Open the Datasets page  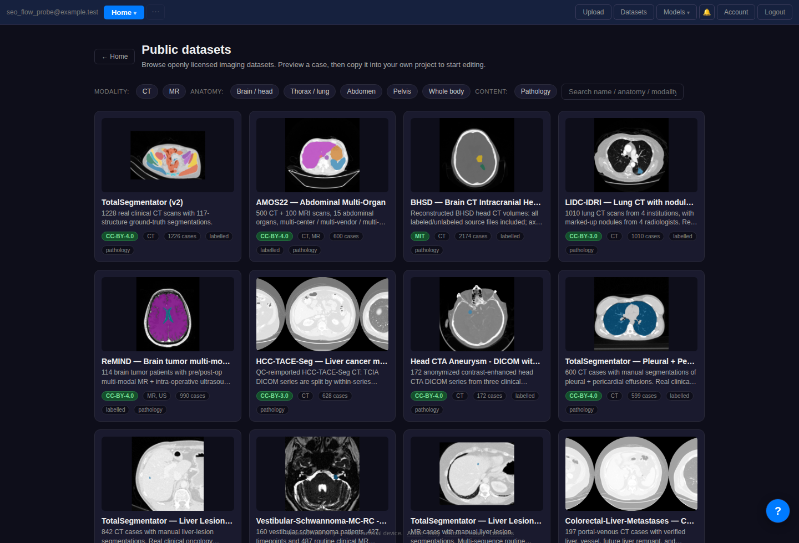634,12
